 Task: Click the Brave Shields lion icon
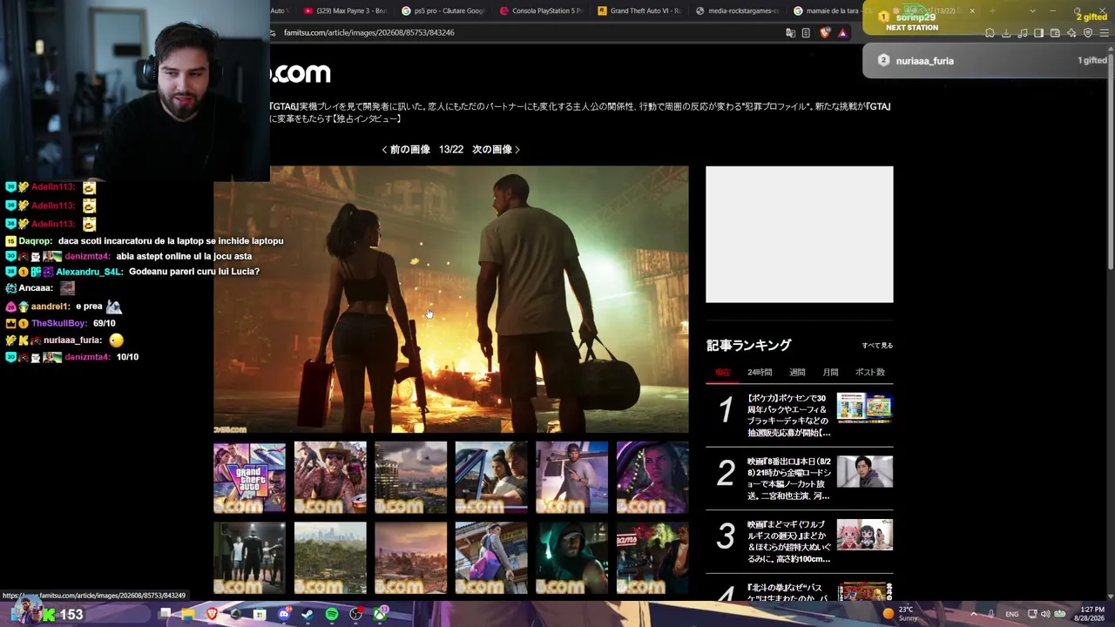click(x=825, y=33)
